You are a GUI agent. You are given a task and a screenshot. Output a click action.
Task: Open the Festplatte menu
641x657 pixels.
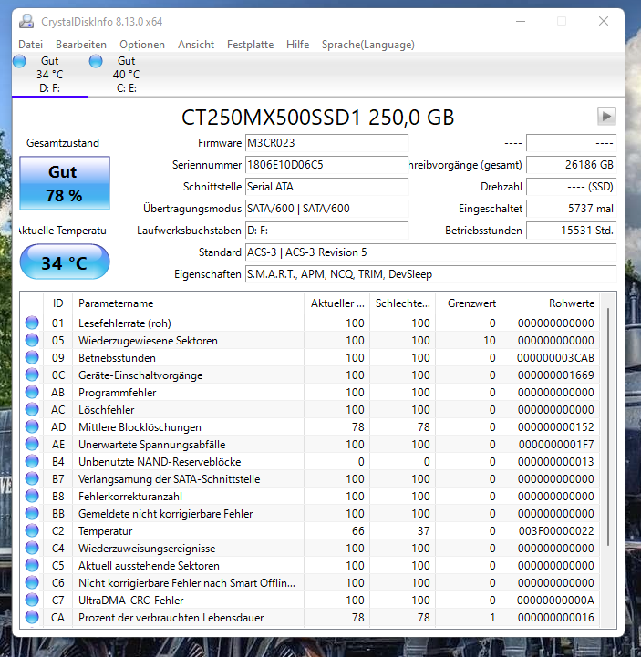(x=250, y=45)
